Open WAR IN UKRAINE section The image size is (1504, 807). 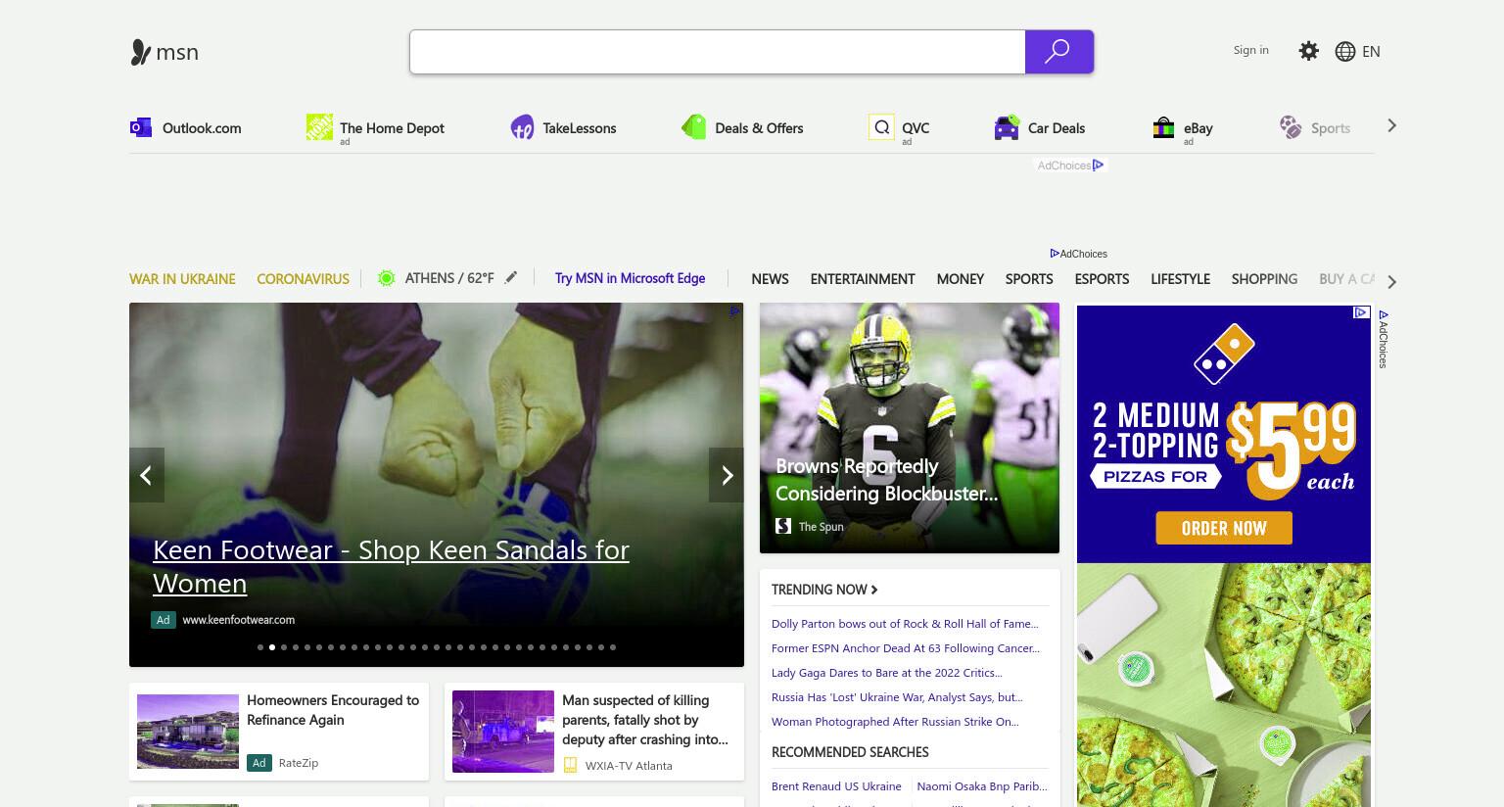coord(182,279)
